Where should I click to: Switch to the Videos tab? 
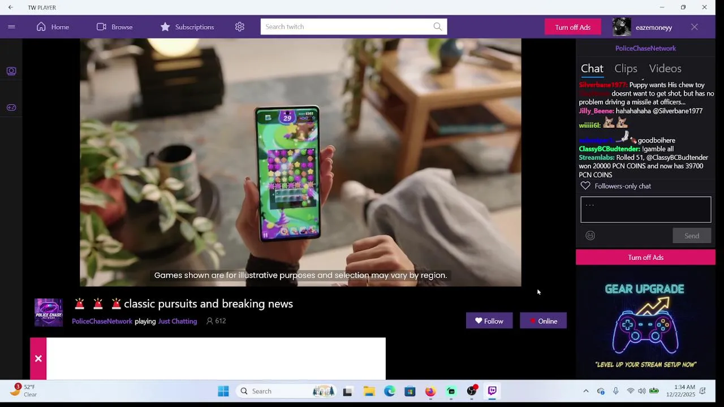click(x=665, y=68)
